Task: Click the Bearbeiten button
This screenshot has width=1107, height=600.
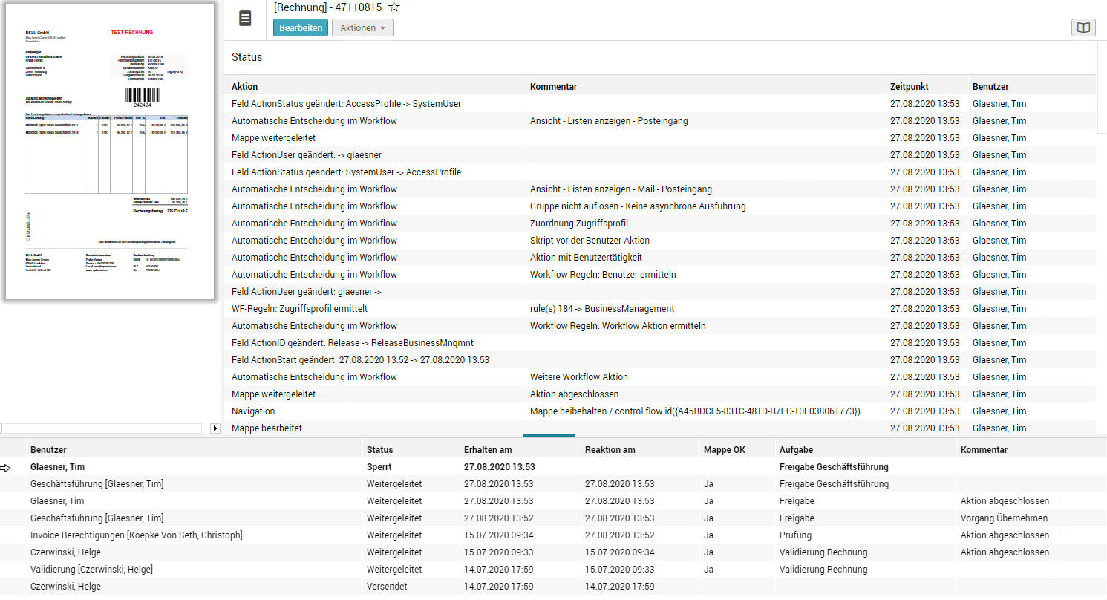Action: point(301,27)
